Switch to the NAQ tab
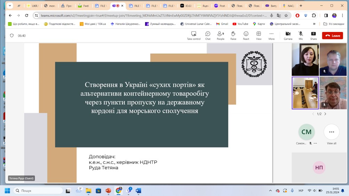This screenshot has width=349, height=196. 289,6
